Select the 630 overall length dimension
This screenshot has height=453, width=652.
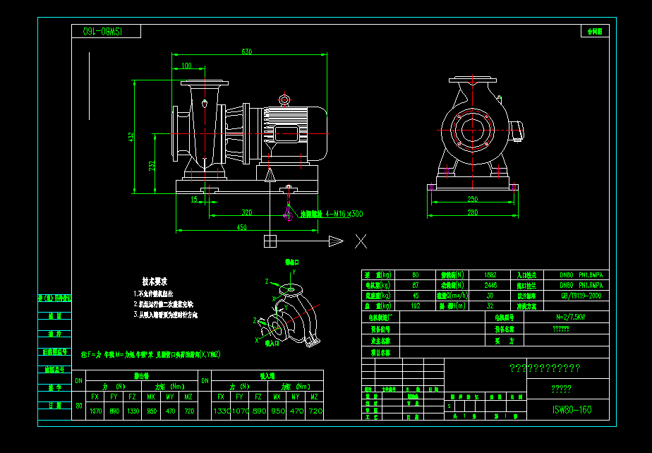247,51
